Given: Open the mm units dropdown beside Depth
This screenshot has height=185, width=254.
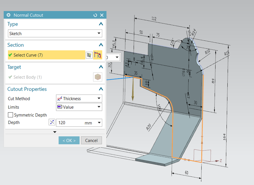Looking at the screenshot, I should pyautogui.click(x=99, y=122).
